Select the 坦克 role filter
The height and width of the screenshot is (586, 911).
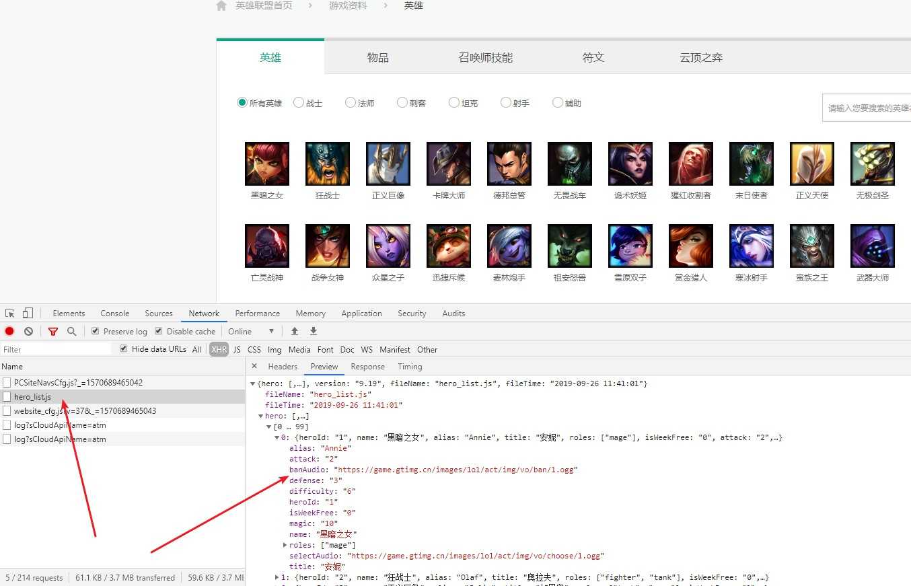tap(454, 103)
